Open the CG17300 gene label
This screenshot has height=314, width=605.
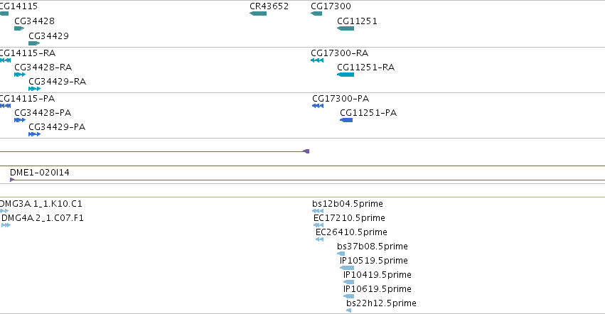331,6
